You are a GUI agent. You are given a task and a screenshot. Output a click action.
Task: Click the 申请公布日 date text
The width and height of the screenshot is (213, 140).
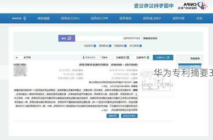(71, 70)
